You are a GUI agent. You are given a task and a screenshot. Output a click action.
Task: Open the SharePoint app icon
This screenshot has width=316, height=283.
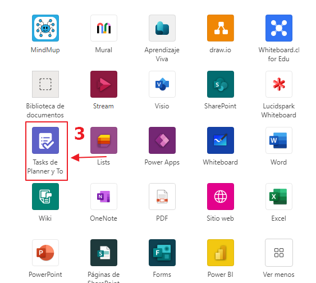(221, 84)
